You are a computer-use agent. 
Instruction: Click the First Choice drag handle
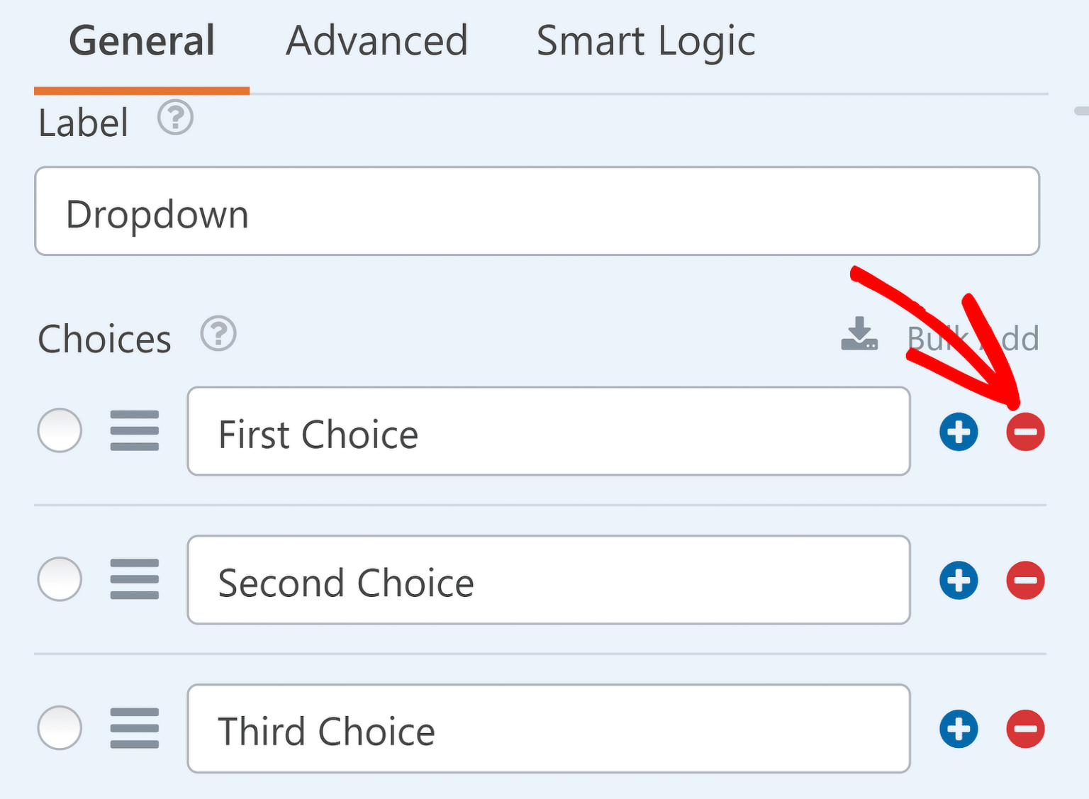(x=134, y=431)
